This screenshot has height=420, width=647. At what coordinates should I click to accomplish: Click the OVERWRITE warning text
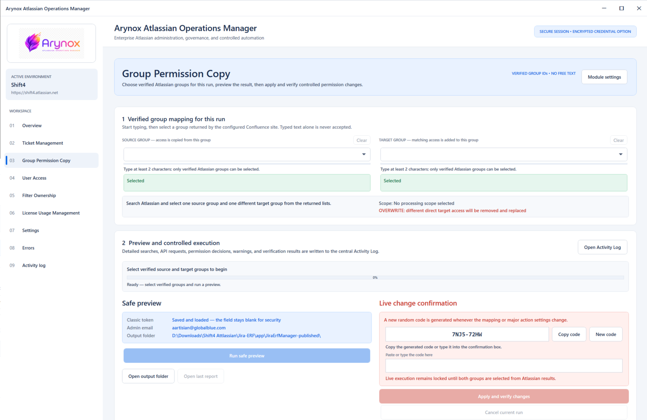click(x=452, y=211)
